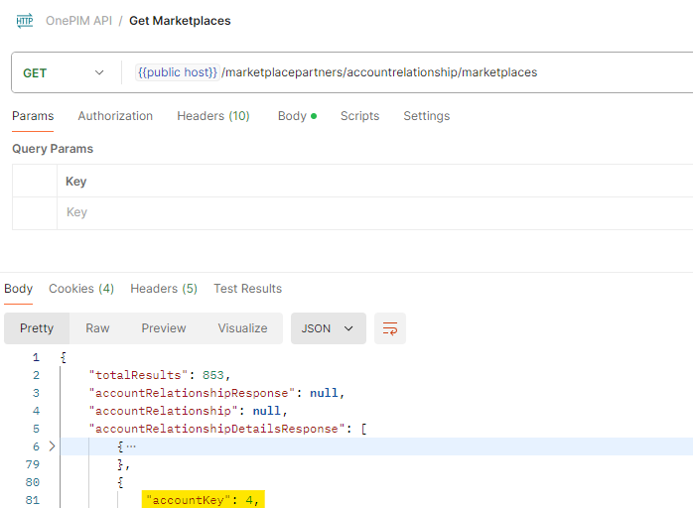Open the GET method dropdown

pos(65,72)
